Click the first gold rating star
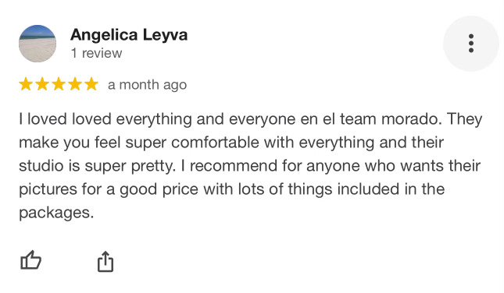 (26, 85)
